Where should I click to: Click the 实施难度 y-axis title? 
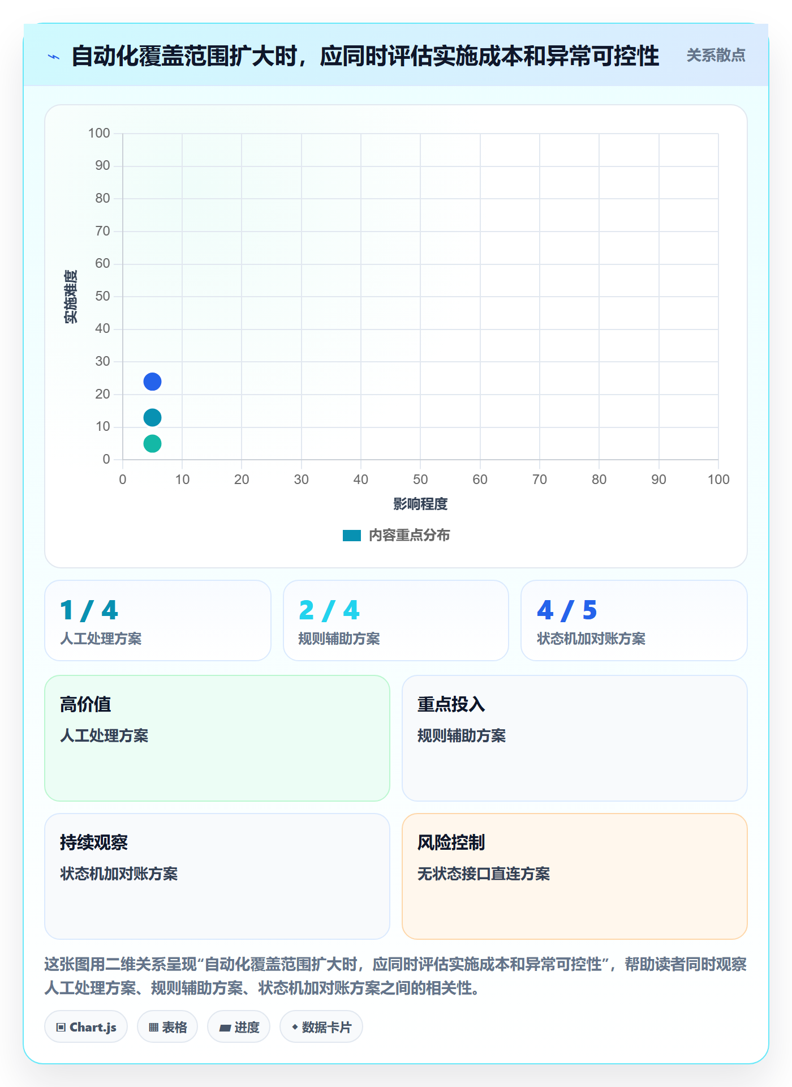[71, 297]
